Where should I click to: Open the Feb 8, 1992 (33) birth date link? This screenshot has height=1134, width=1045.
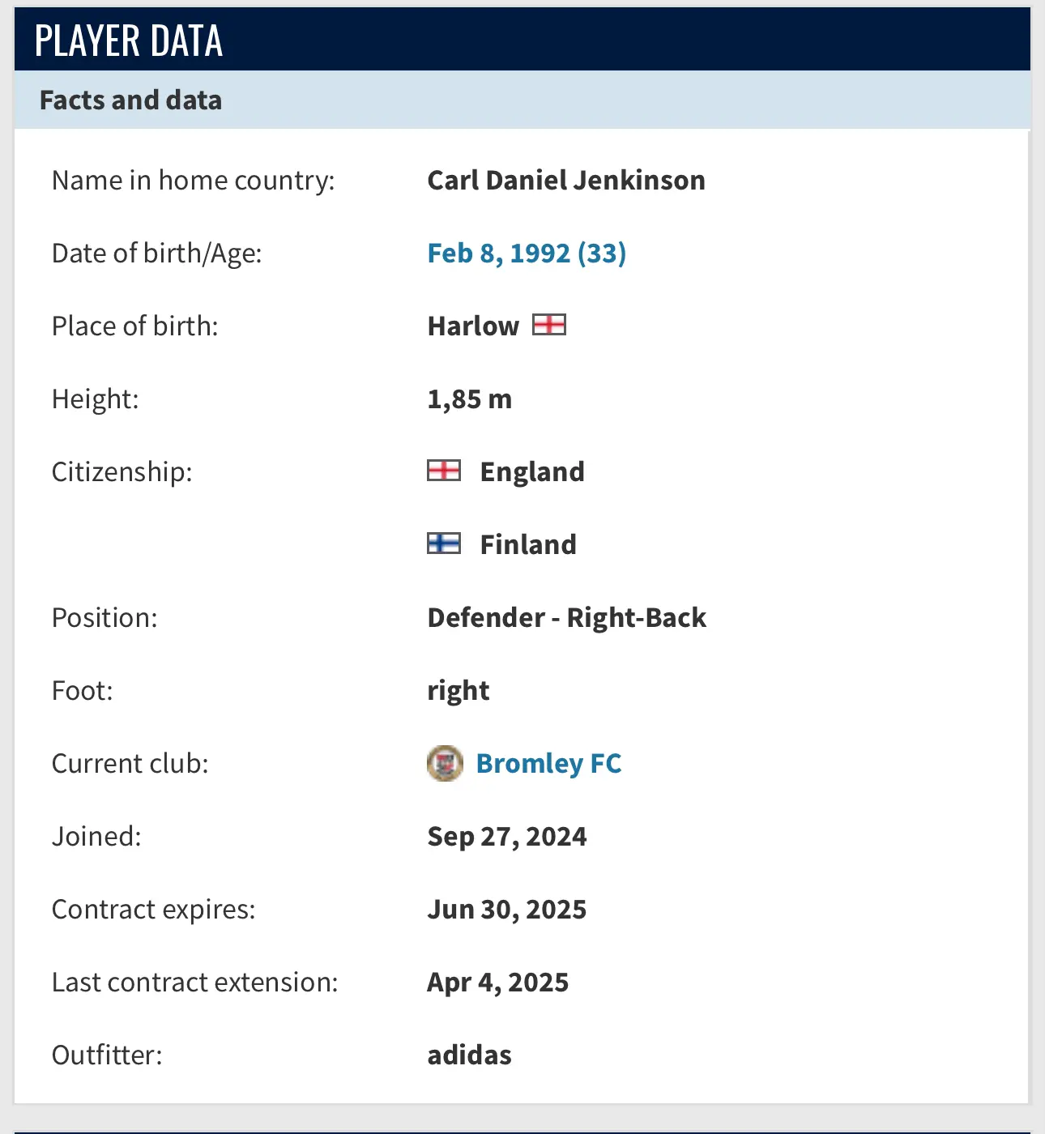[527, 253]
